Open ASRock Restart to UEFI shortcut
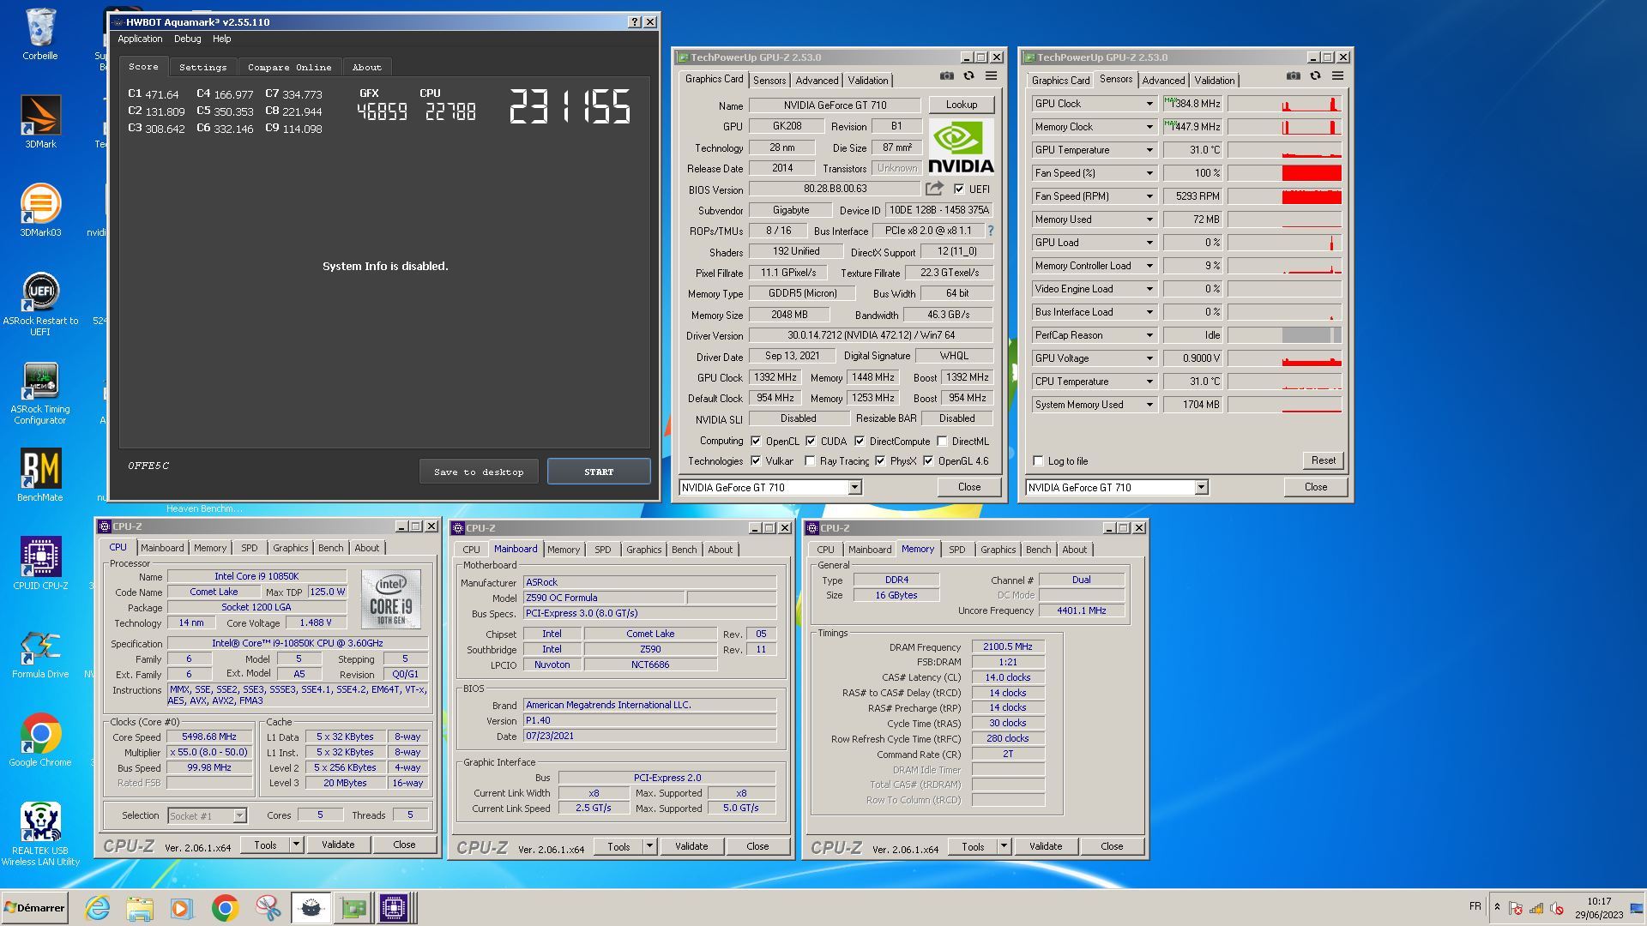 [40, 304]
